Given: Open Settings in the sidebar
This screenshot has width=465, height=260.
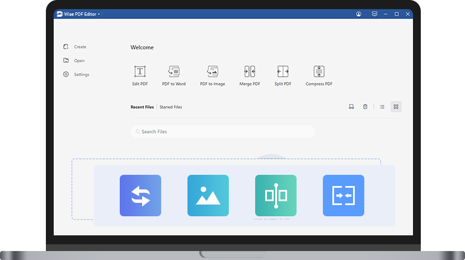Looking at the screenshot, I should (76, 74).
